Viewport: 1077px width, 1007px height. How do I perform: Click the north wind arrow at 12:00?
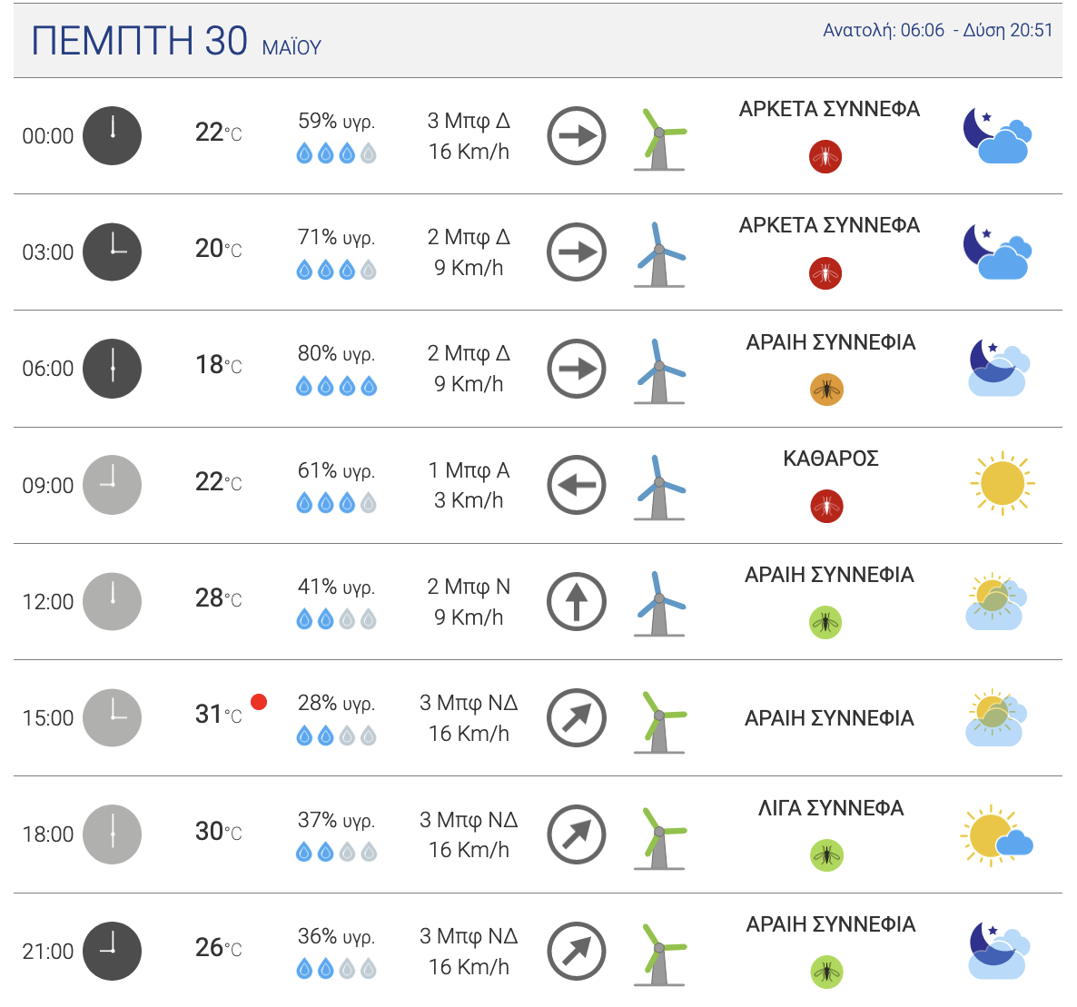(577, 601)
